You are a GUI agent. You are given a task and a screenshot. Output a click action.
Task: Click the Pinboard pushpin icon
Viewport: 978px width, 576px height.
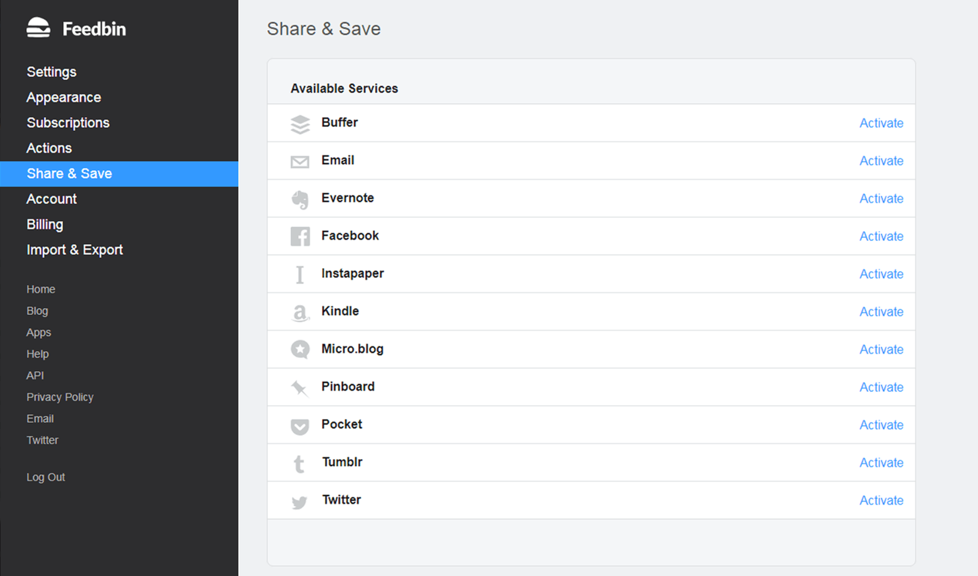coord(300,388)
